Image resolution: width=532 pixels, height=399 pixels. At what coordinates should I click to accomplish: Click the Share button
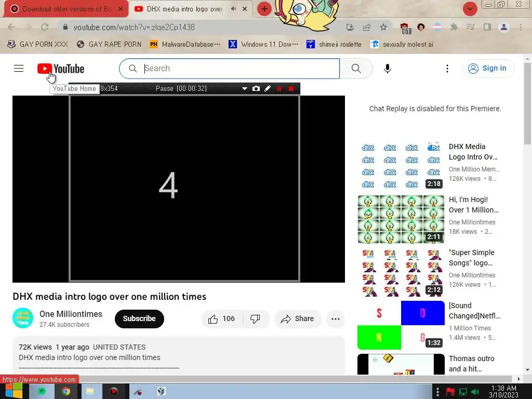coord(298,318)
